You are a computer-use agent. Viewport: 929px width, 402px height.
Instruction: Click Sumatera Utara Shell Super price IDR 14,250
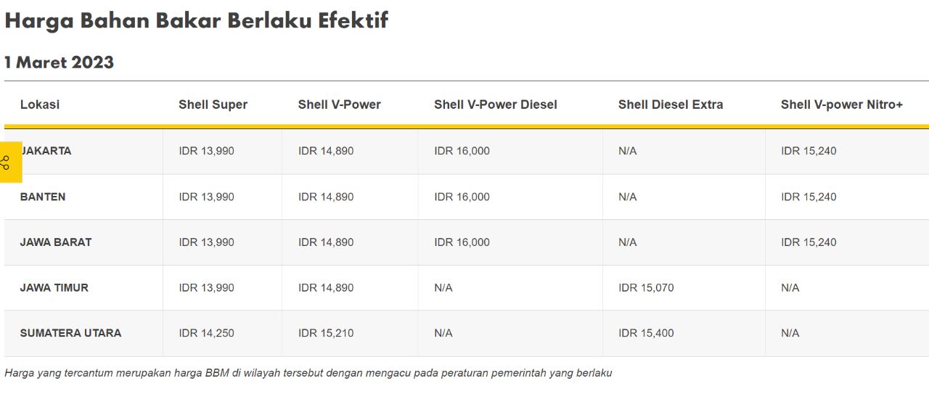point(206,333)
